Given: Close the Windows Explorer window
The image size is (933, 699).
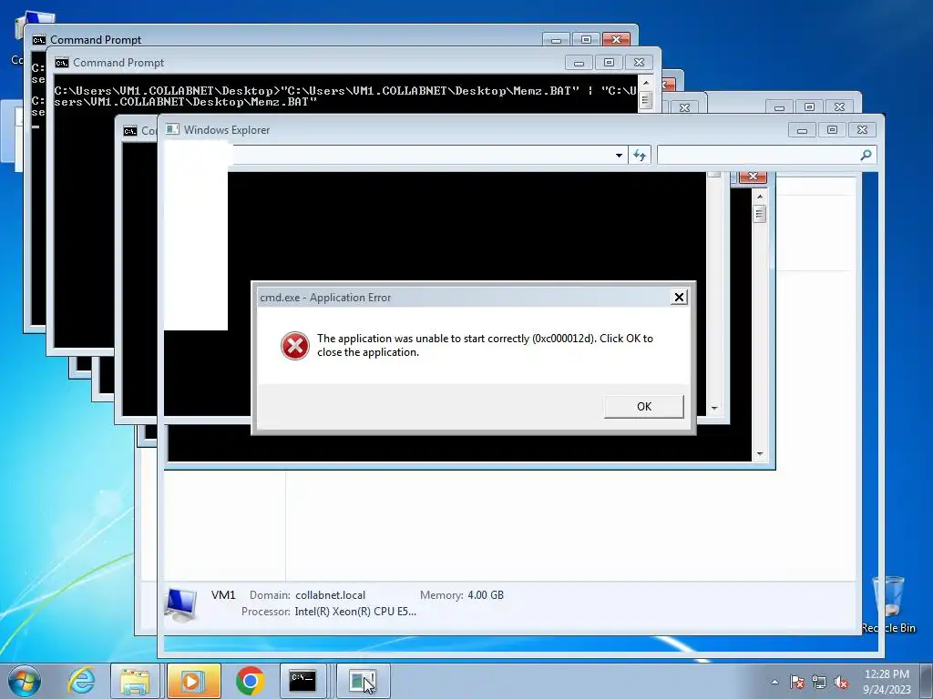Looking at the screenshot, I should tap(862, 129).
